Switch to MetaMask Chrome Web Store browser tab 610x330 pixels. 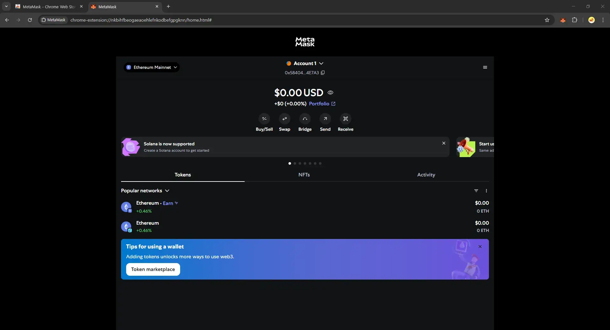pyautogui.click(x=49, y=7)
